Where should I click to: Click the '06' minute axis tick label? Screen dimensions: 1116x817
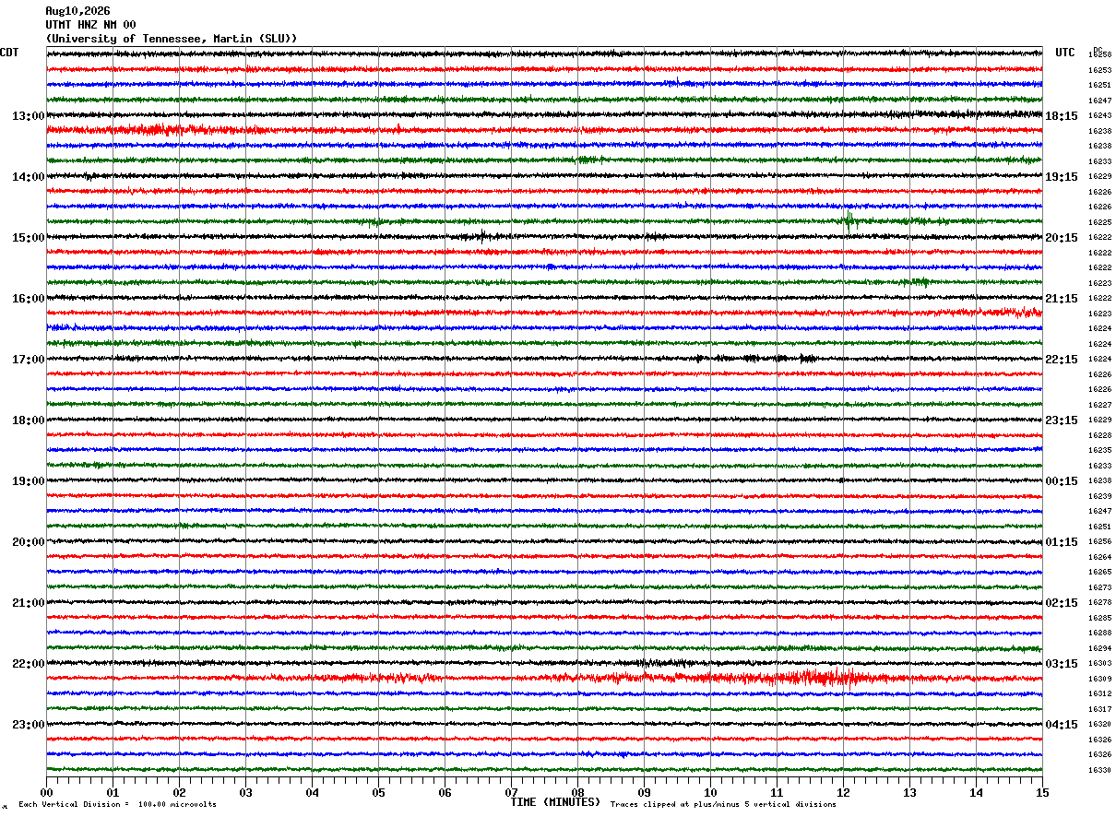[445, 792]
